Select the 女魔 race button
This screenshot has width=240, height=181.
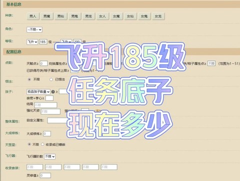[116, 16]
